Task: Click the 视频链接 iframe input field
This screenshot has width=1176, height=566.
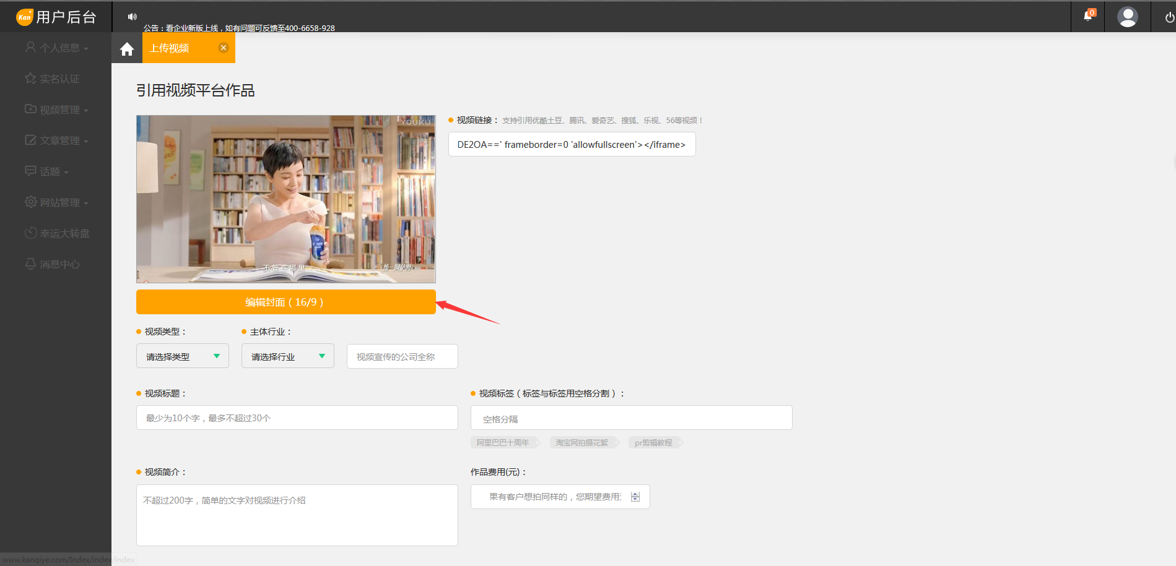Action: (571, 145)
